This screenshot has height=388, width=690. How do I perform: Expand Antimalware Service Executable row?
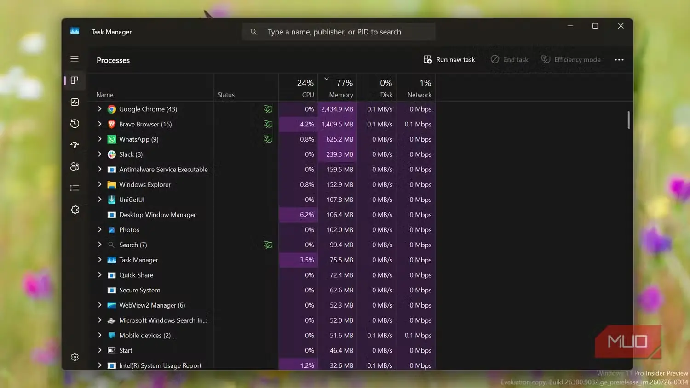pos(99,169)
